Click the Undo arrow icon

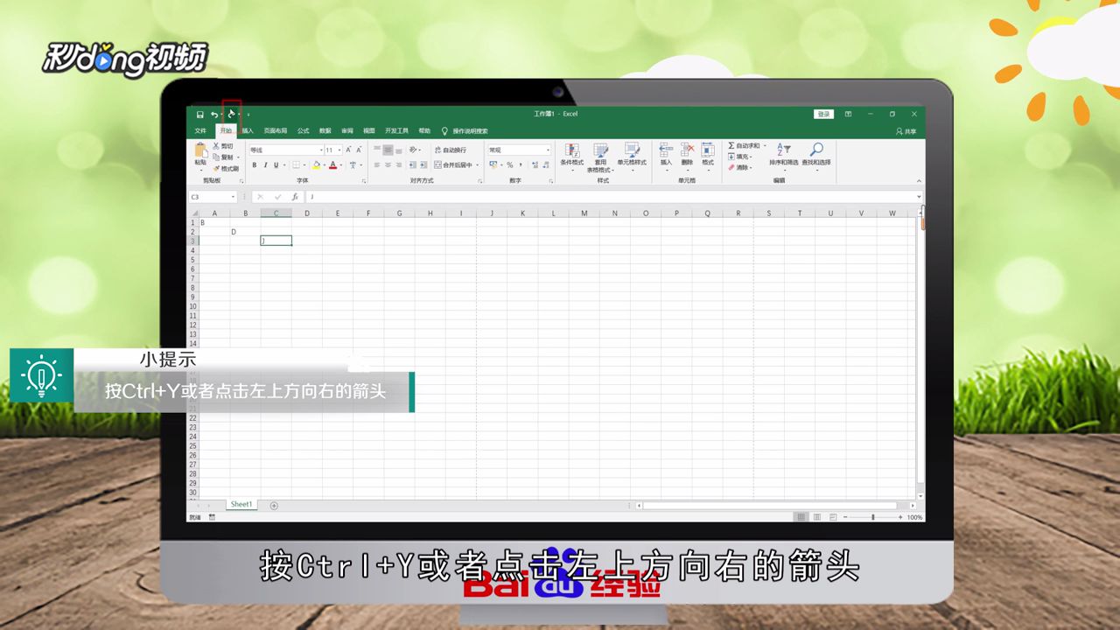point(214,115)
